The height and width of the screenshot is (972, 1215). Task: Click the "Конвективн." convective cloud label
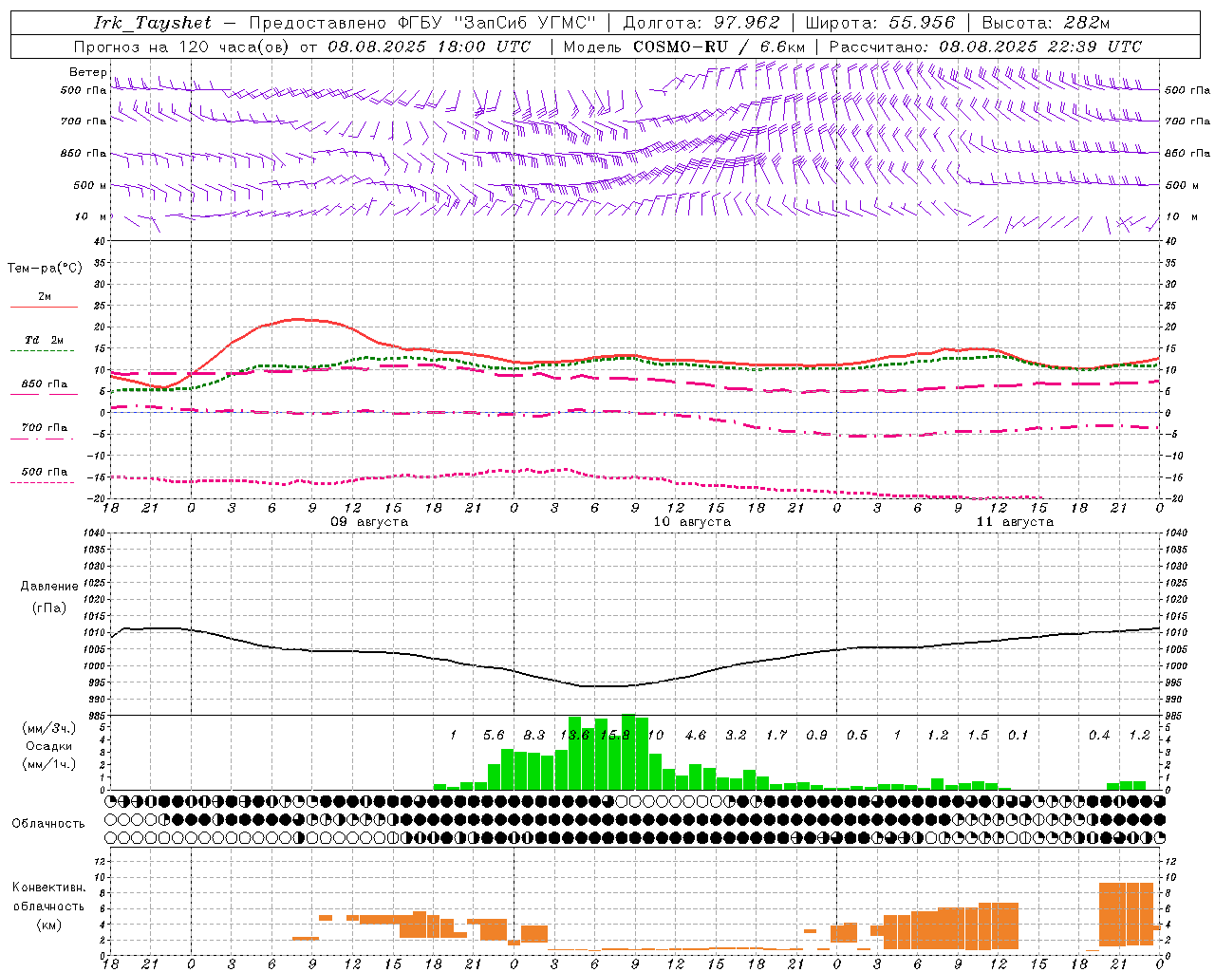(x=49, y=888)
